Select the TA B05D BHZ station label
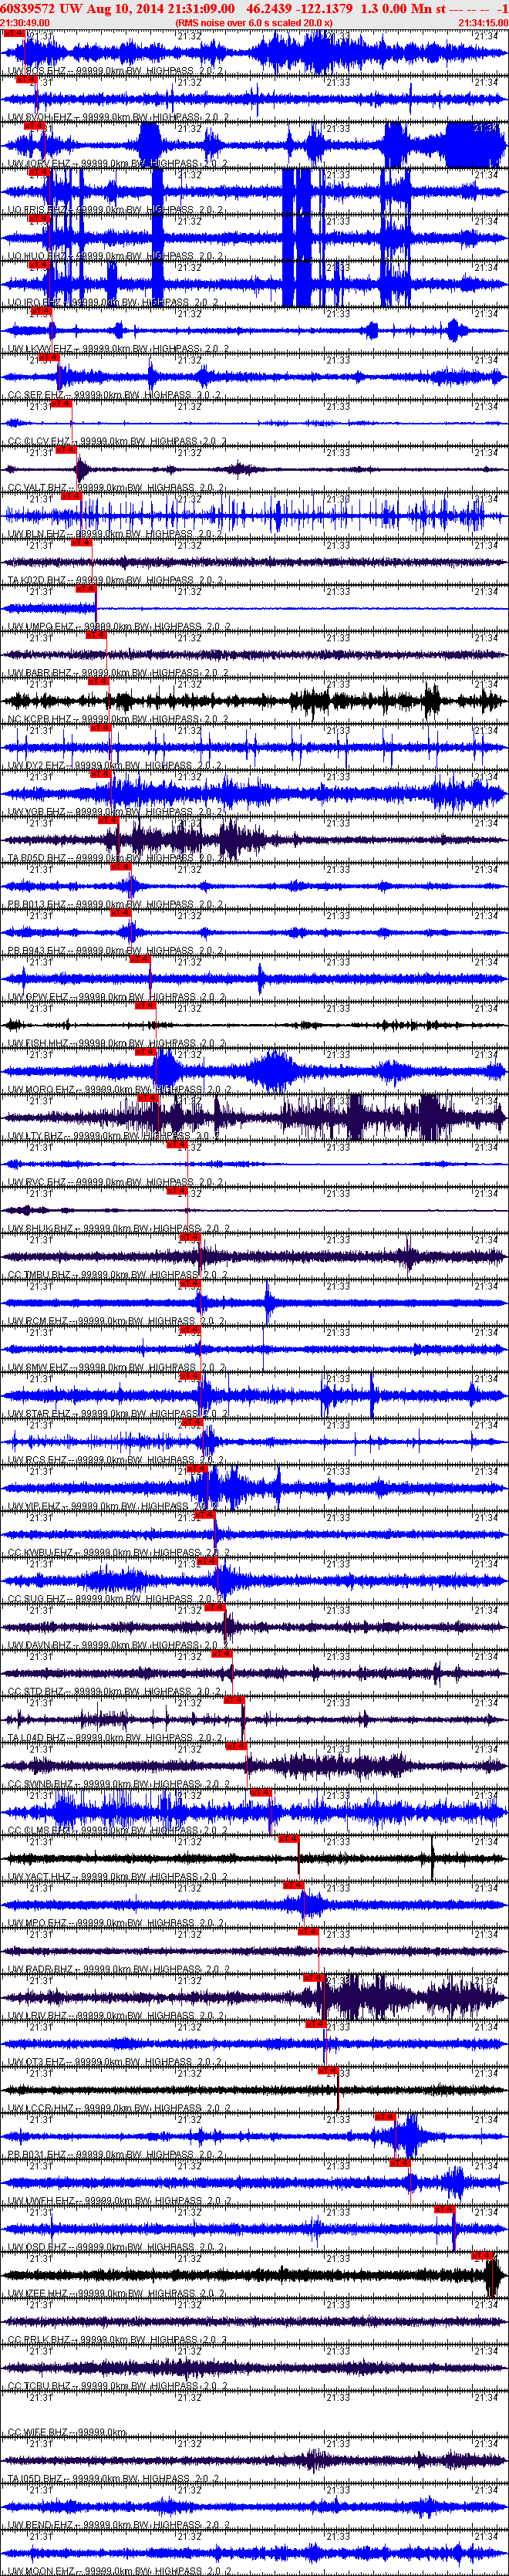 (x=115, y=858)
